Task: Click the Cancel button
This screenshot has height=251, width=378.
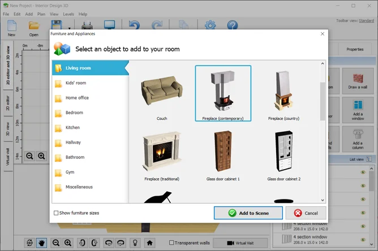Action: (x=306, y=213)
